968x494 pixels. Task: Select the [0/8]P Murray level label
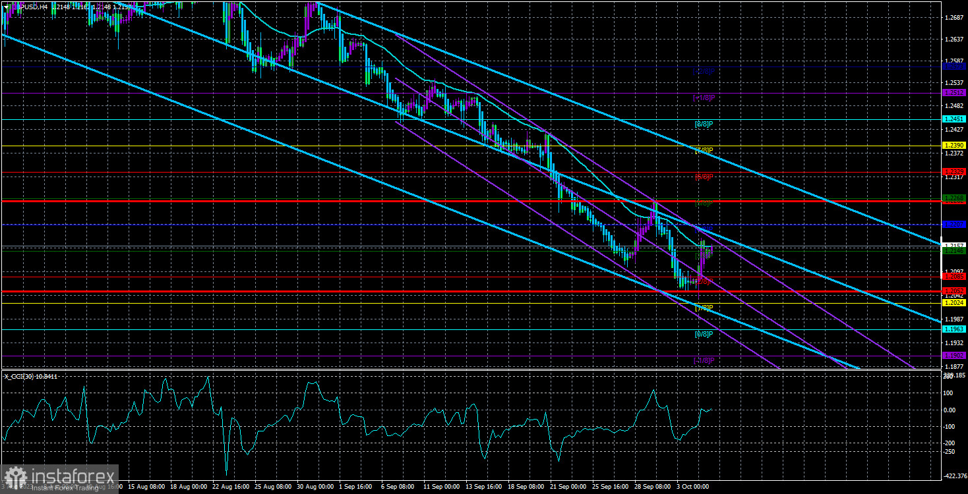704,334
